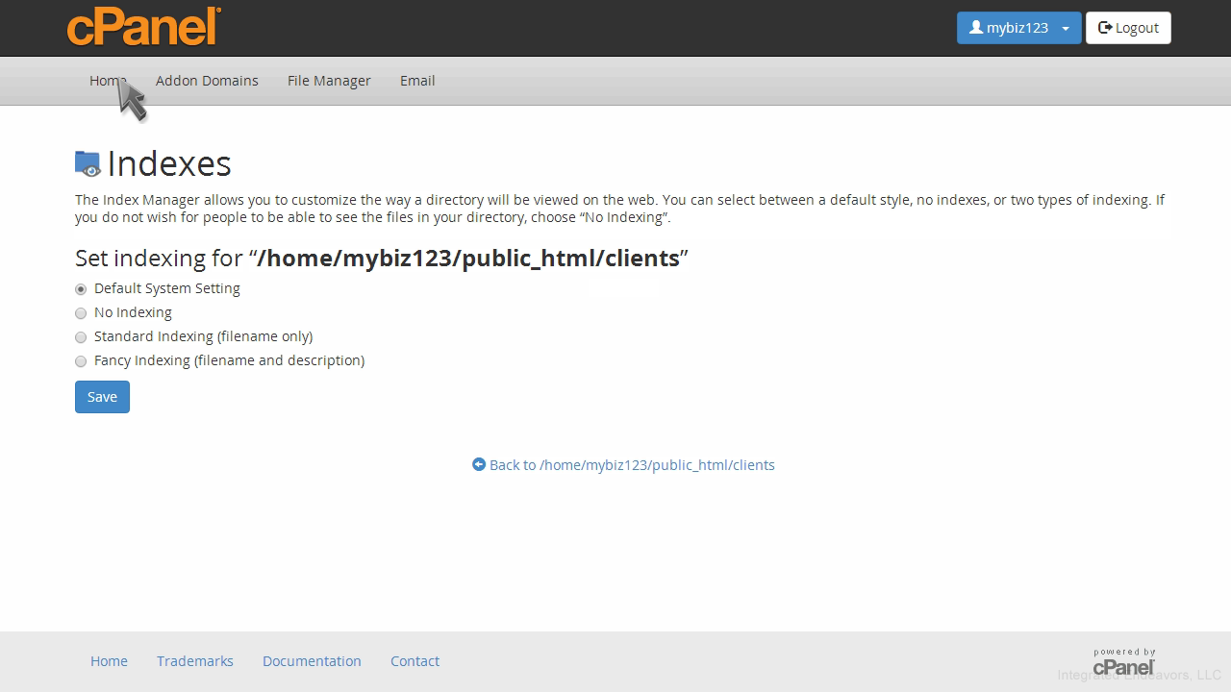Open Email from navigation bar
The width and height of the screenshot is (1231, 692).
(417, 81)
